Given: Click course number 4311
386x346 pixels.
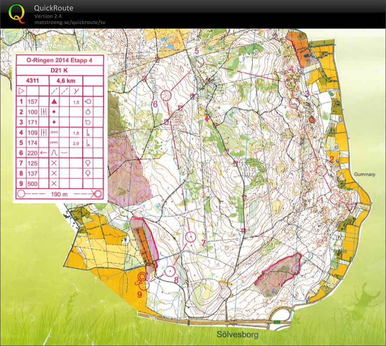Looking at the screenshot, I should coord(32,81).
